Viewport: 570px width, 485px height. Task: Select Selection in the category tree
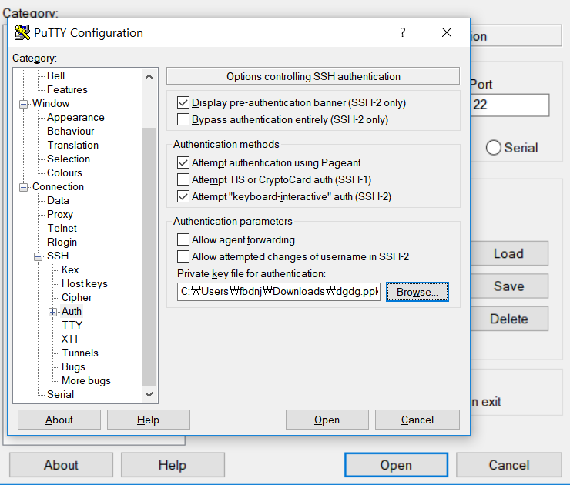[69, 159]
